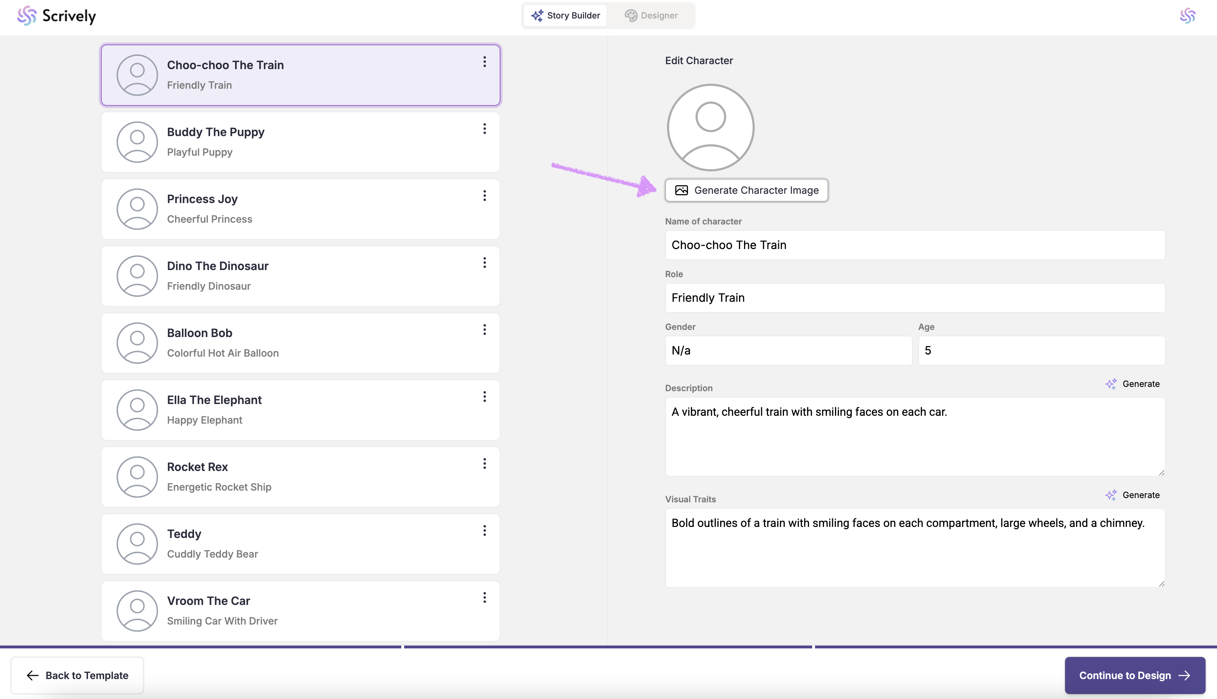Click the profile swirl icon top right
This screenshot has height=699, width=1217.
[1187, 16]
